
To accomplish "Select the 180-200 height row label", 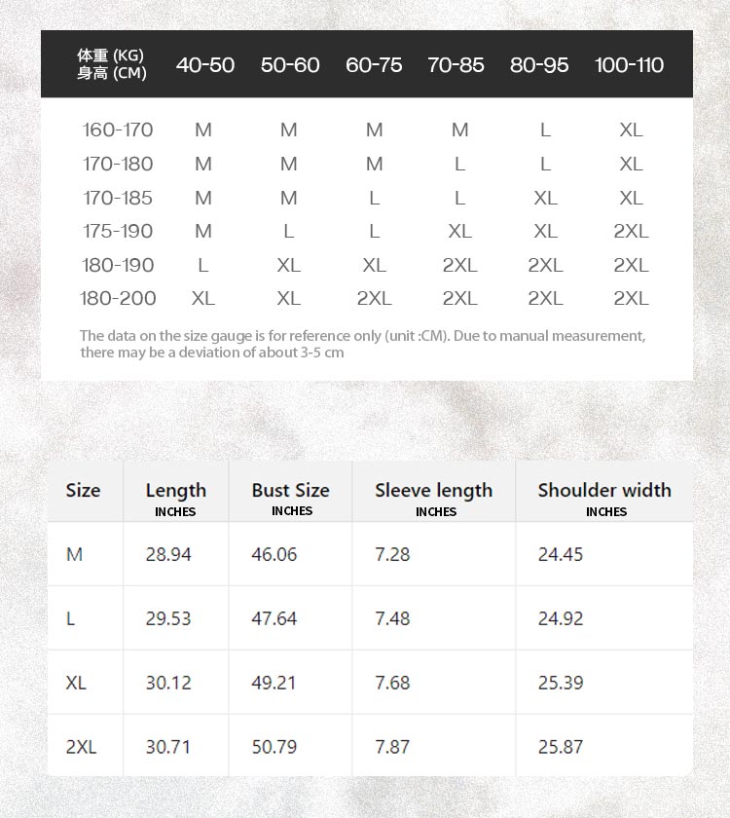I will (x=118, y=298).
